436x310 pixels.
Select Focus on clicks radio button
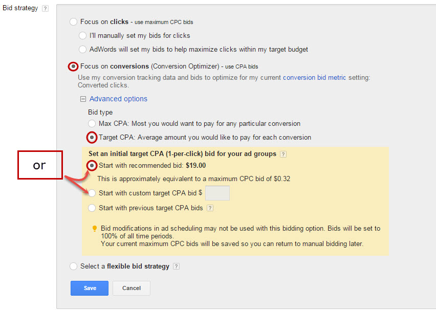pyautogui.click(x=74, y=22)
